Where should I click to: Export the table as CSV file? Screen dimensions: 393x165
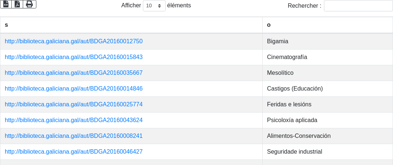6,4
